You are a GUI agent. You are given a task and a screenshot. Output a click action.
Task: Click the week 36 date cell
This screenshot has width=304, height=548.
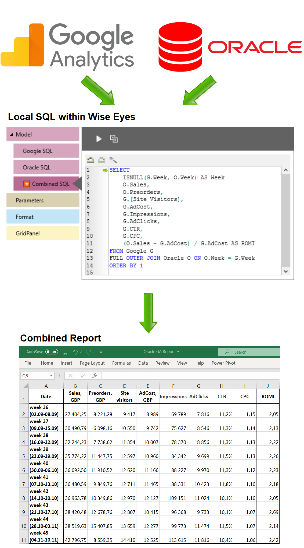tap(46, 411)
